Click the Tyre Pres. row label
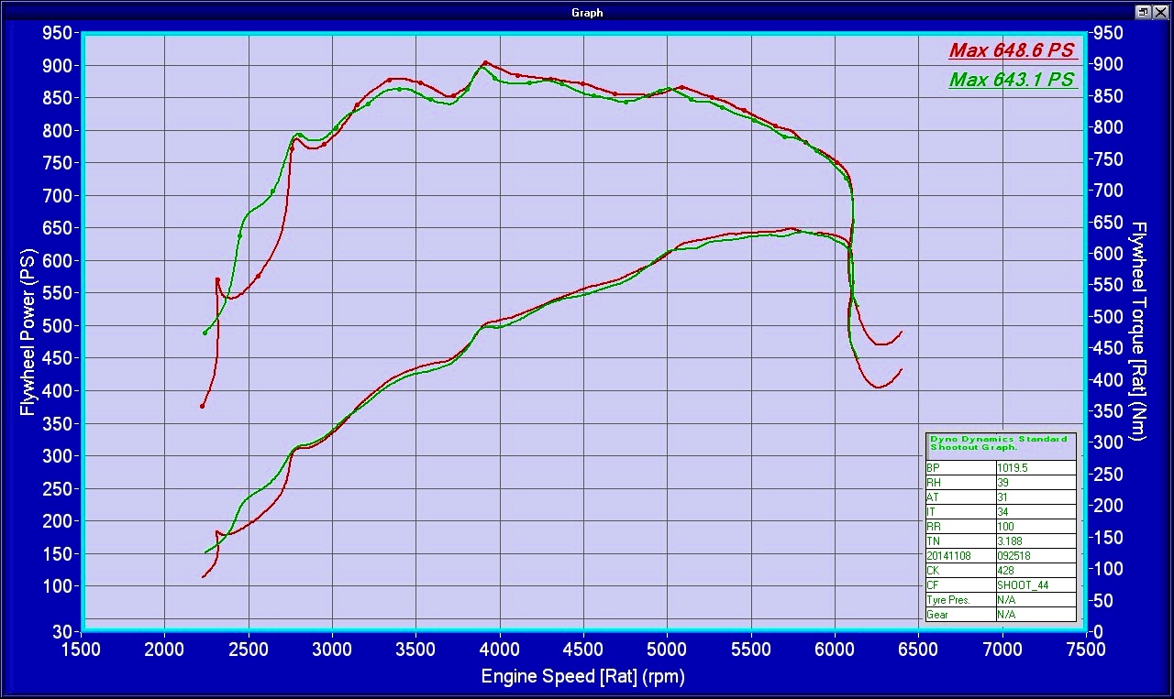Viewport: 1174px width, 699px height. [959, 600]
